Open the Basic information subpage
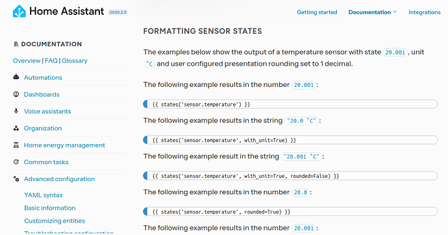 (50, 208)
